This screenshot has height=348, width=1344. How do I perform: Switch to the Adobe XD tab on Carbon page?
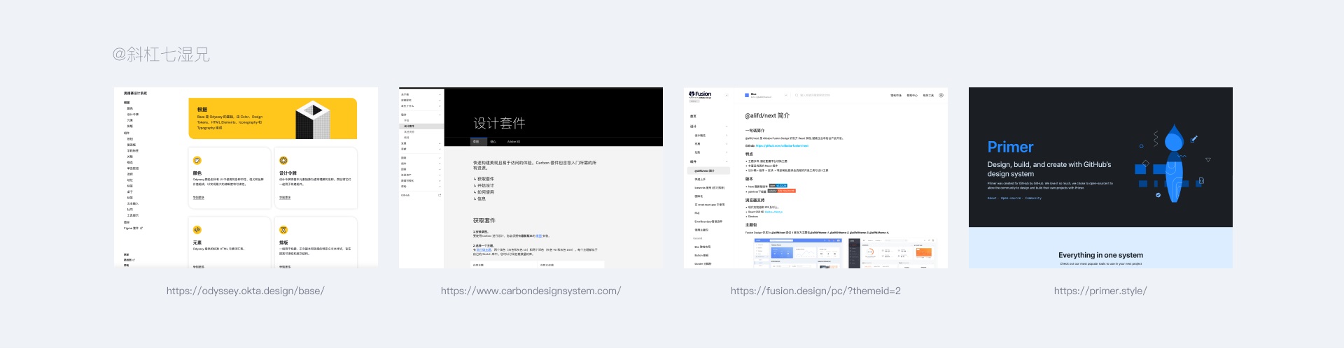coord(514,142)
